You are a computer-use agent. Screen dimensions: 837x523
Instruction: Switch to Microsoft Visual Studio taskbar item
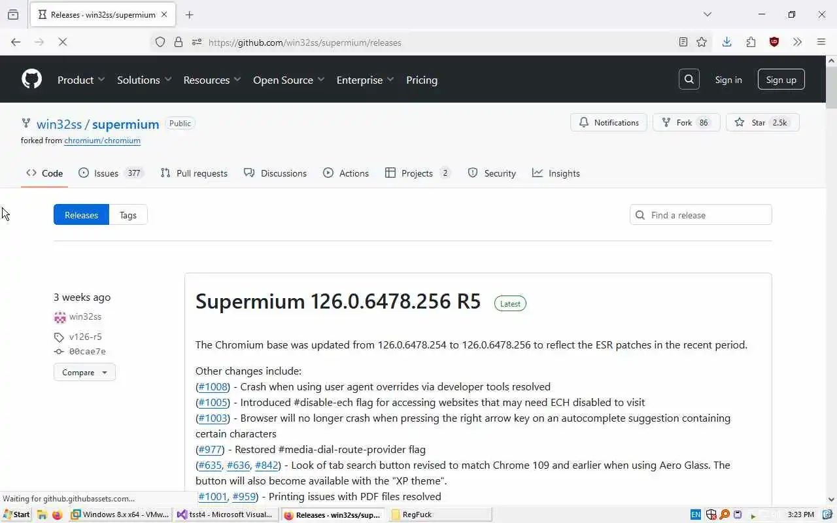226,515
